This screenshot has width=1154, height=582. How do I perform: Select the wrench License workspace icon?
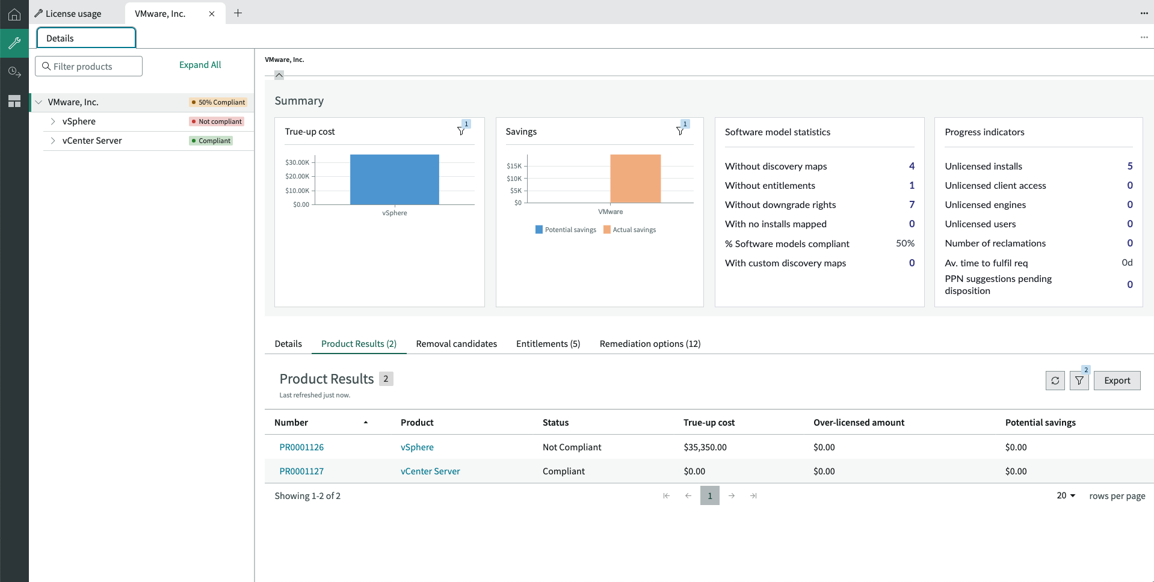[14, 43]
